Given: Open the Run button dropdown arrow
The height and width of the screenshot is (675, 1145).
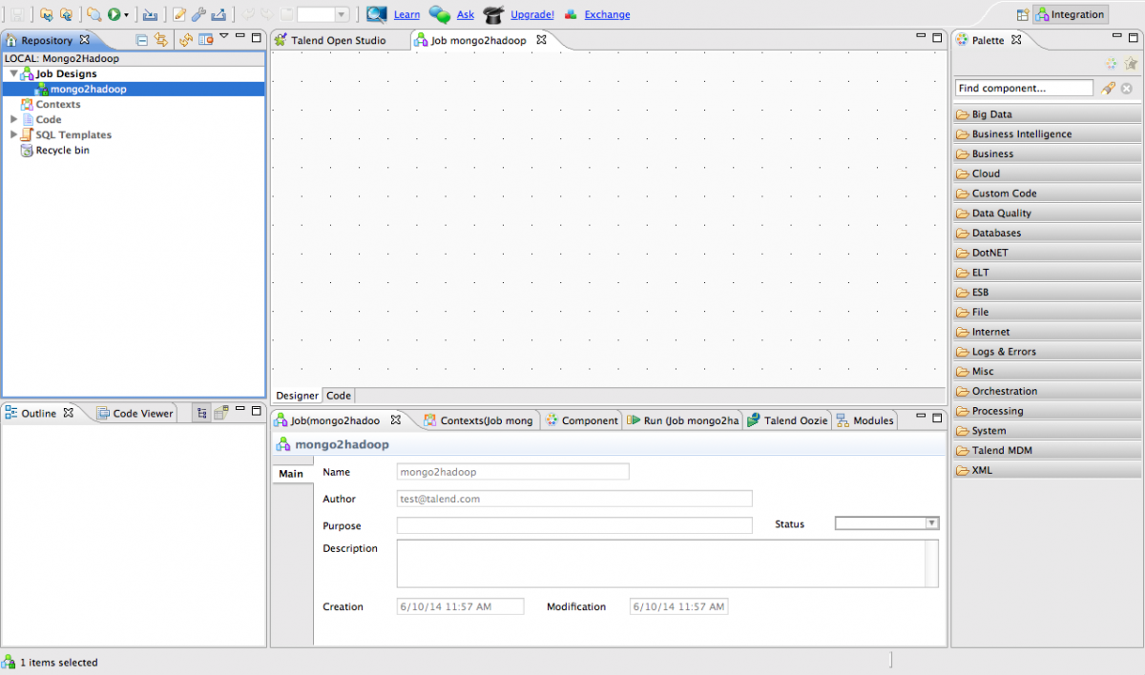Looking at the screenshot, I should pyautogui.click(x=126, y=15).
